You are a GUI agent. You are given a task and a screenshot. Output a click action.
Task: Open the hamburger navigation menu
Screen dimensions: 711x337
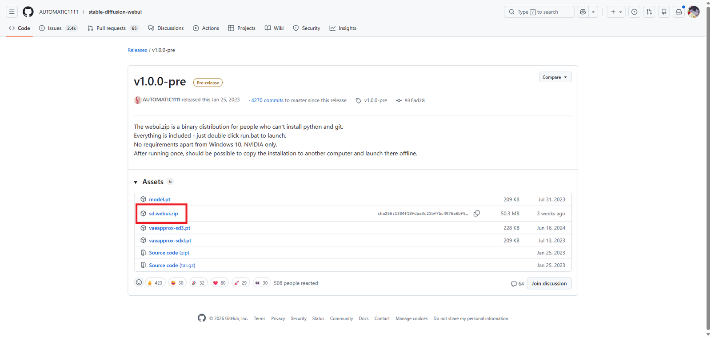pyautogui.click(x=12, y=12)
